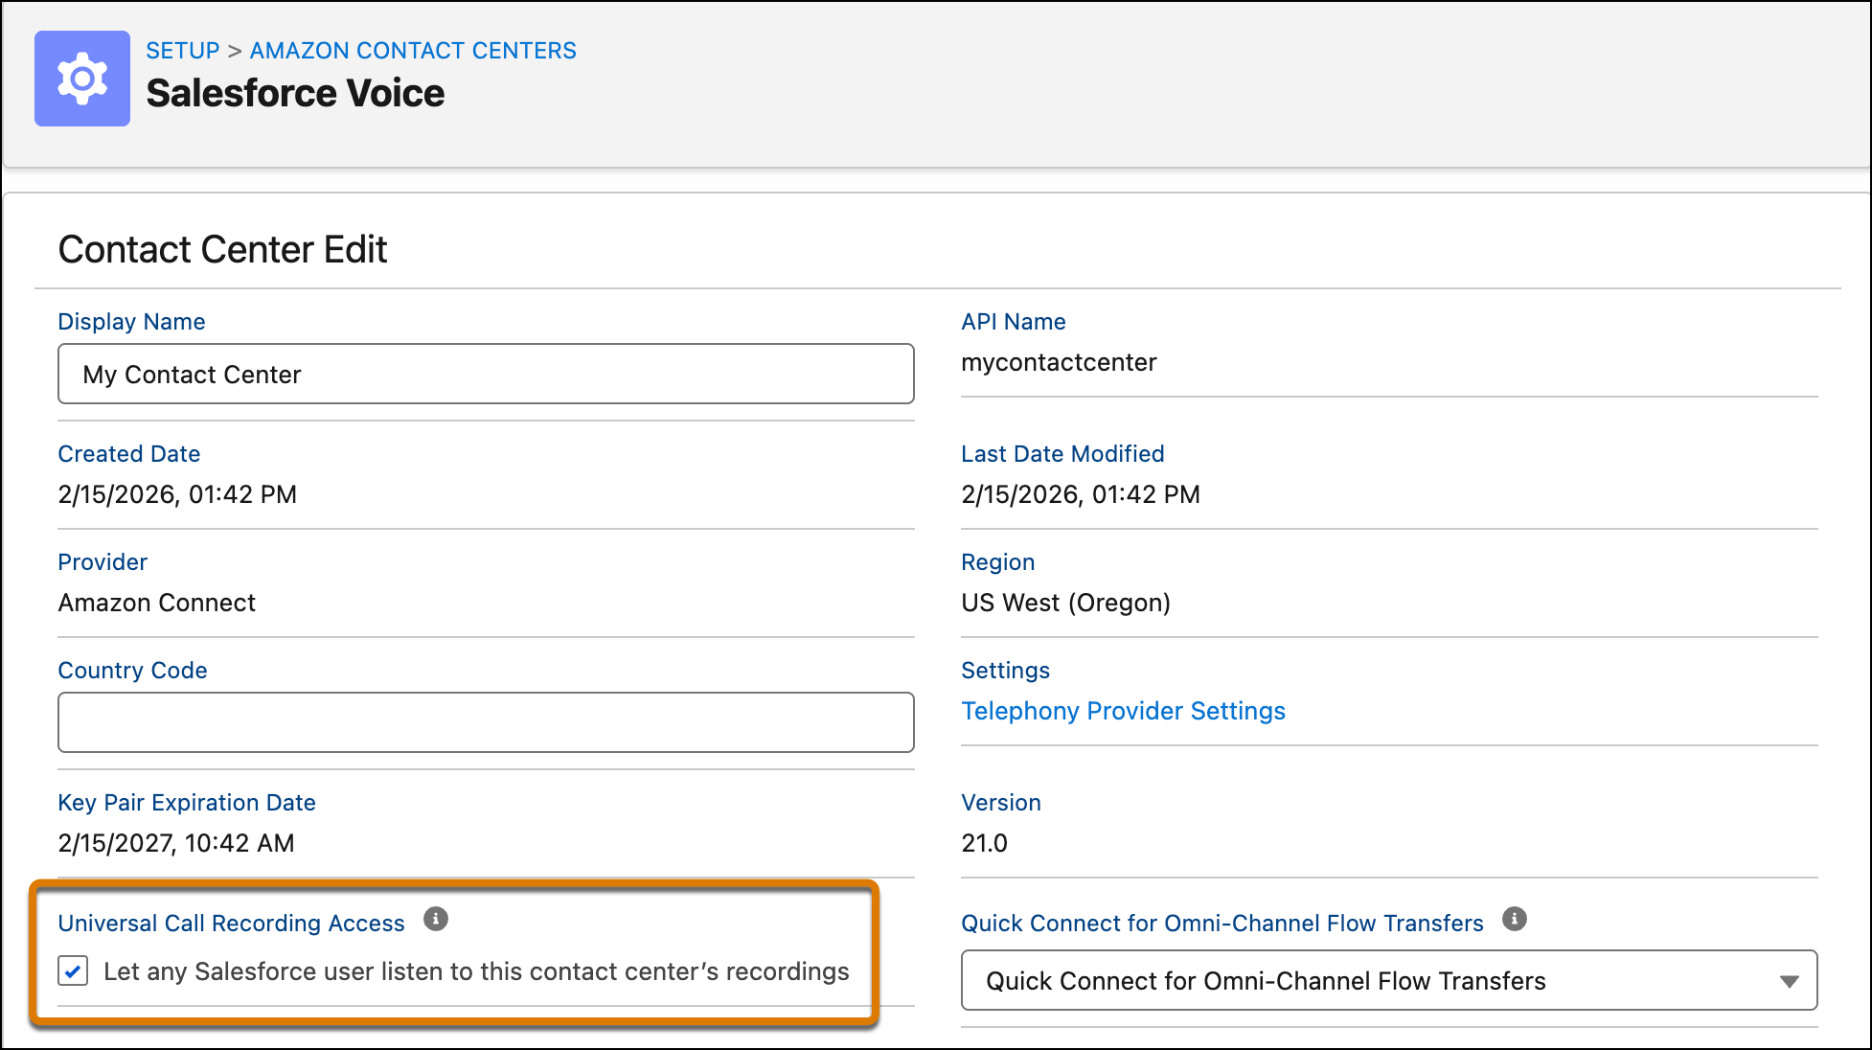1872x1050 pixels.
Task: Click the Contact Center Edit heading
Action: [222, 250]
